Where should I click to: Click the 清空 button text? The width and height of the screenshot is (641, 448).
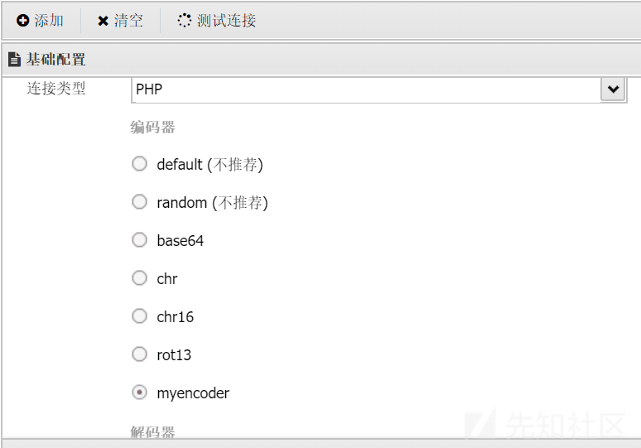[128, 21]
